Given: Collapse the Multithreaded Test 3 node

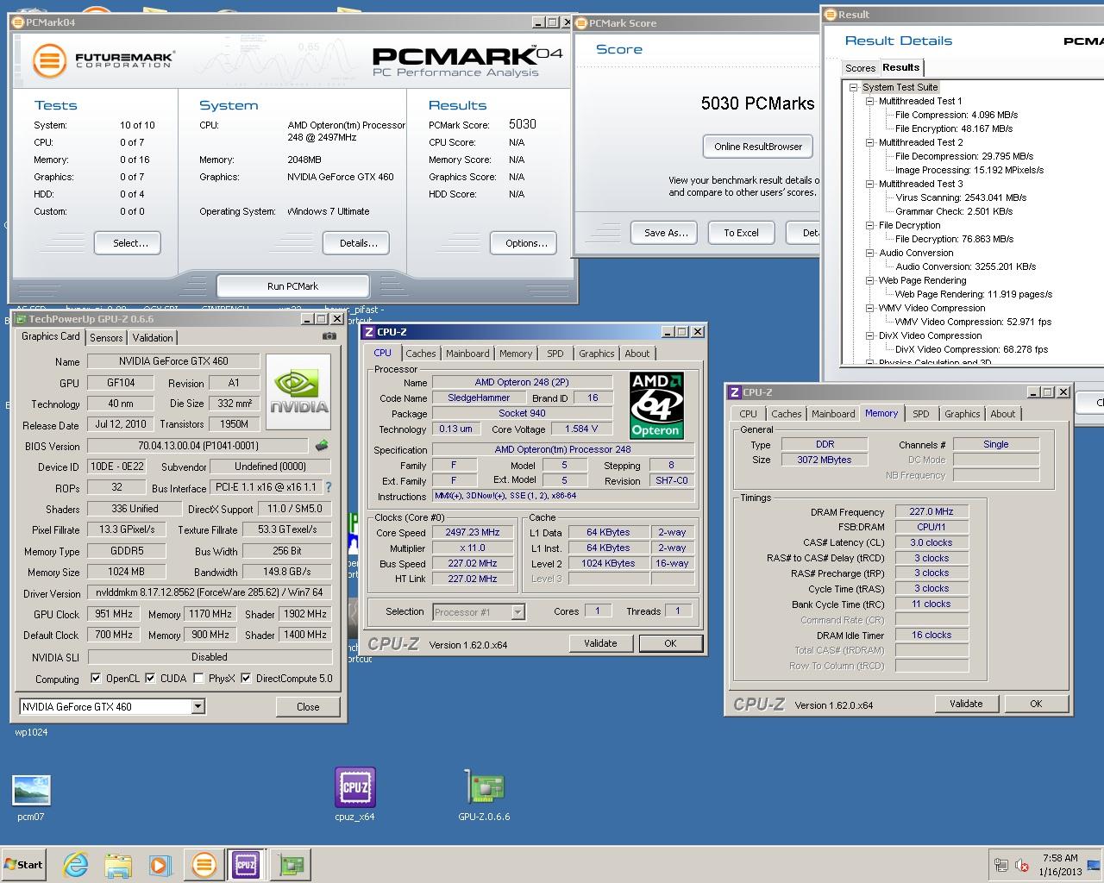Looking at the screenshot, I should (870, 184).
